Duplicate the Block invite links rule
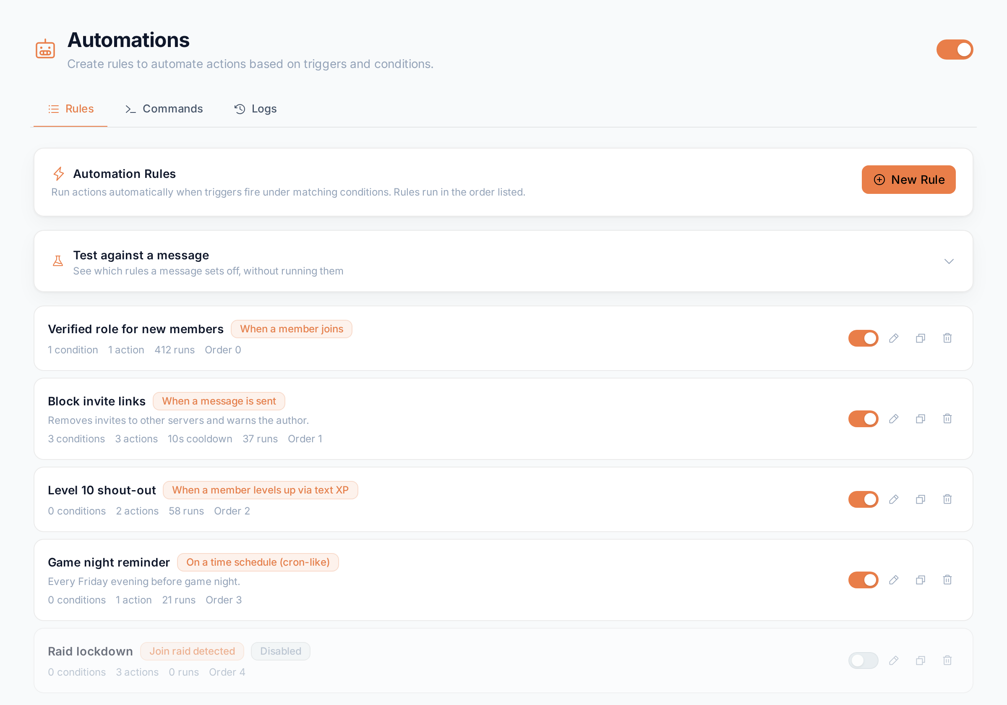This screenshot has height=705, width=1007. coord(920,419)
